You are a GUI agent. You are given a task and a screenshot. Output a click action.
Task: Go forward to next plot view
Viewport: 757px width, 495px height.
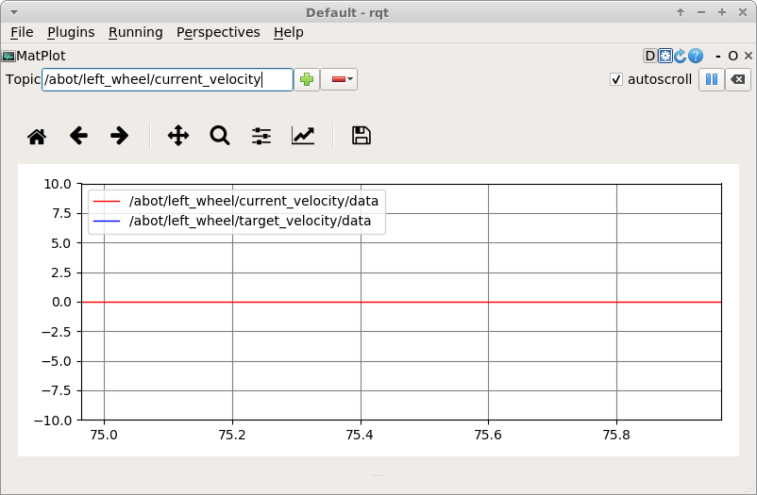coord(119,136)
